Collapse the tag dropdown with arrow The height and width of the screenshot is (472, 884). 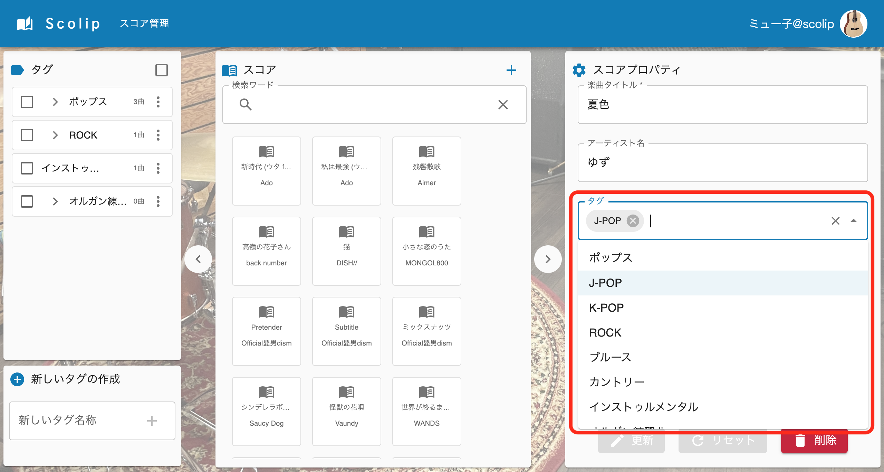tap(853, 220)
